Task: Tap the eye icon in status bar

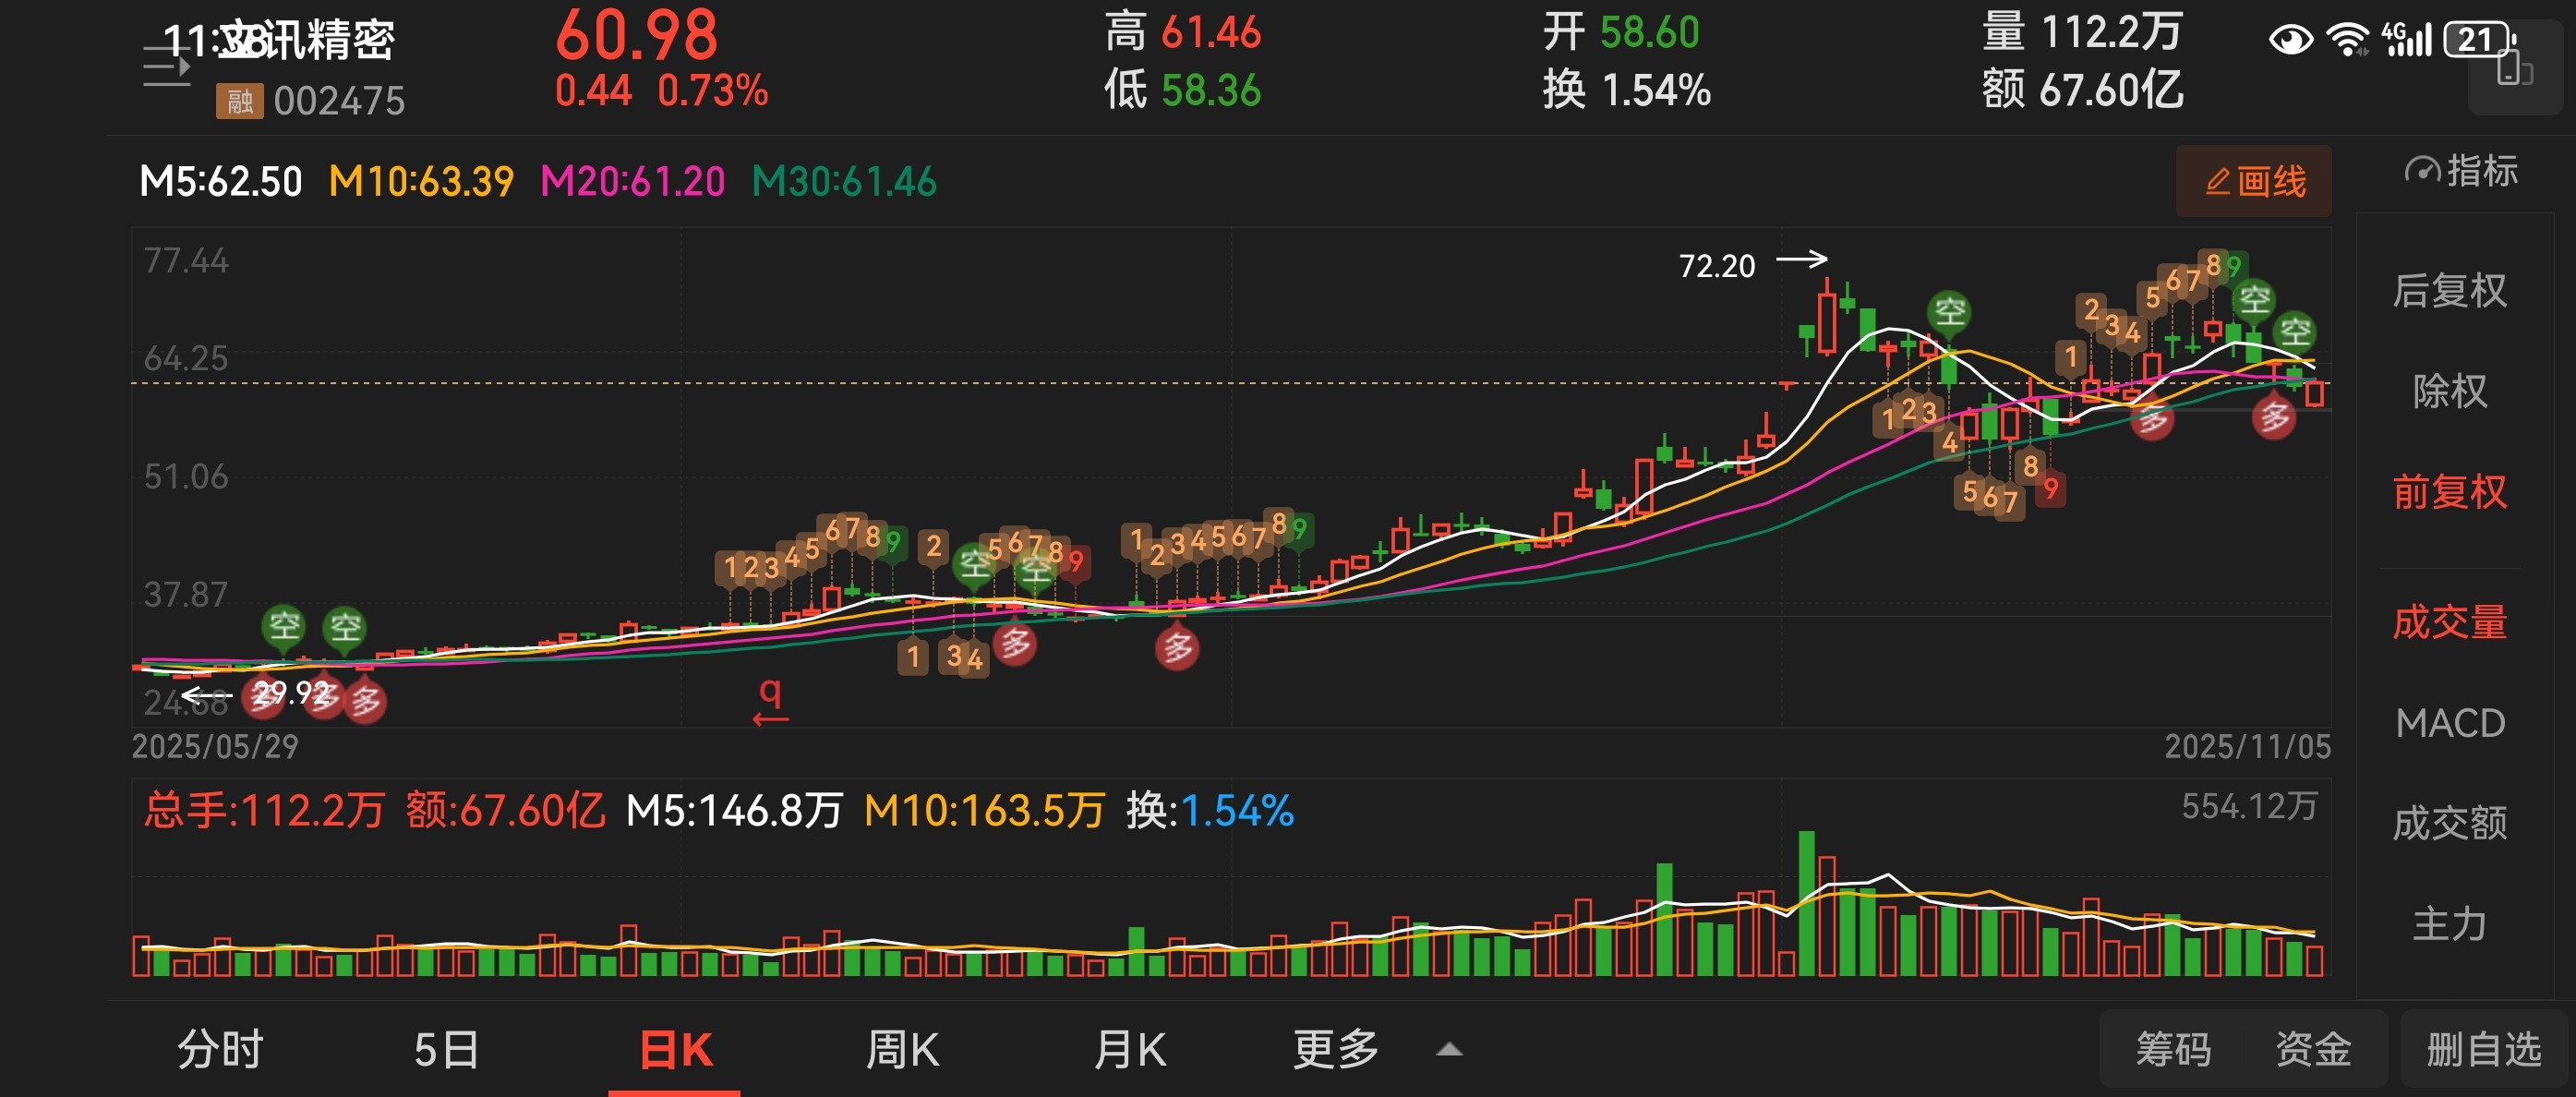Action: point(2290,40)
